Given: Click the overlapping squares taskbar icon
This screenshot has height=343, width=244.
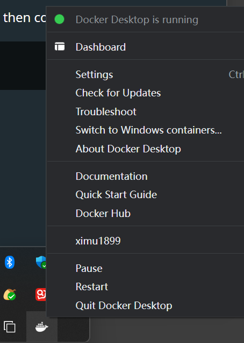Looking at the screenshot, I should pyautogui.click(x=10, y=327).
